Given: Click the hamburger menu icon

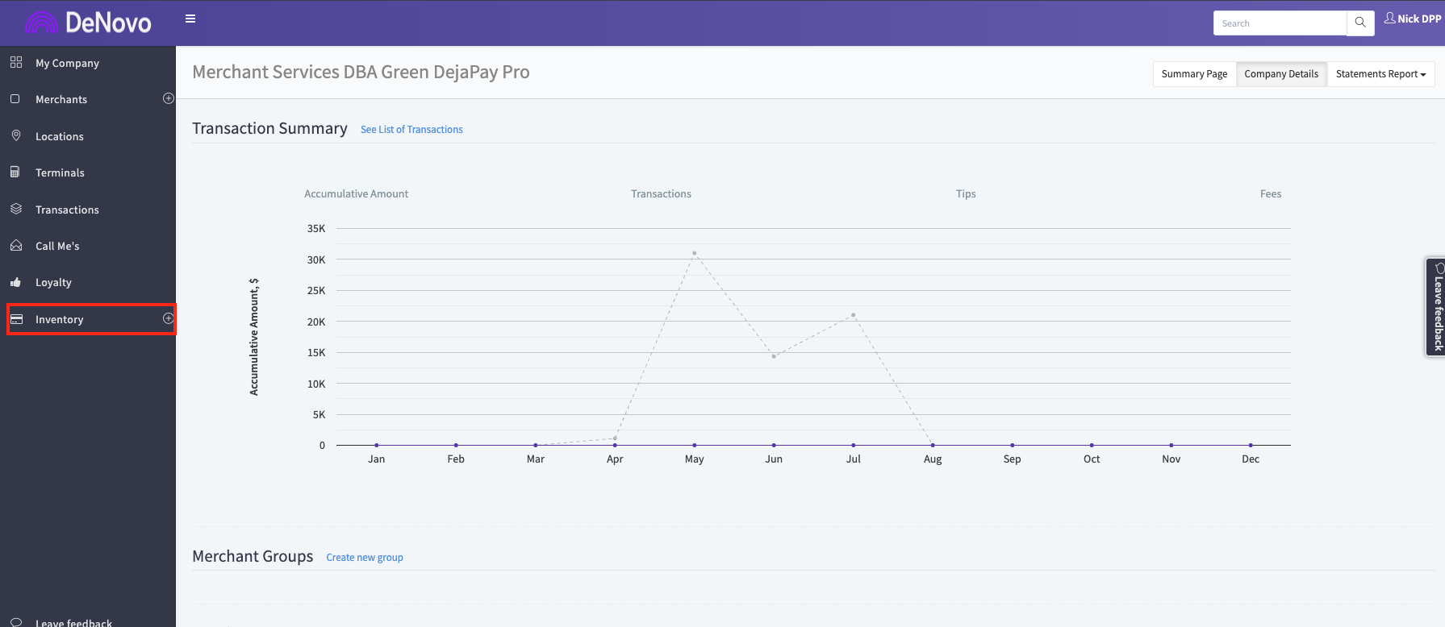Looking at the screenshot, I should click(x=190, y=19).
